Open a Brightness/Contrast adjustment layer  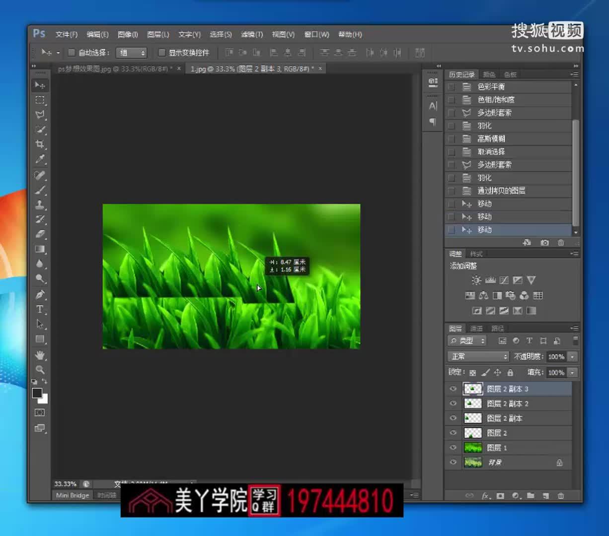click(475, 280)
